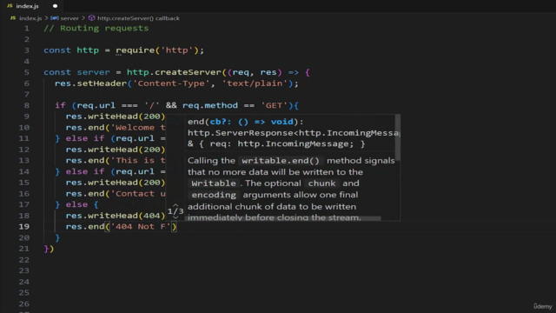Viewport: 556px width, 313px height.
Task: Click end(cb?: () => void) signature
Action: [245, 122]
